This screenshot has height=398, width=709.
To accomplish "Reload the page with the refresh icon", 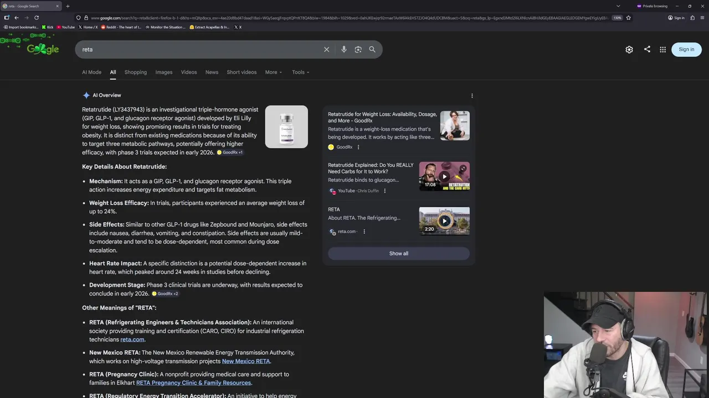I will point(37,18).
